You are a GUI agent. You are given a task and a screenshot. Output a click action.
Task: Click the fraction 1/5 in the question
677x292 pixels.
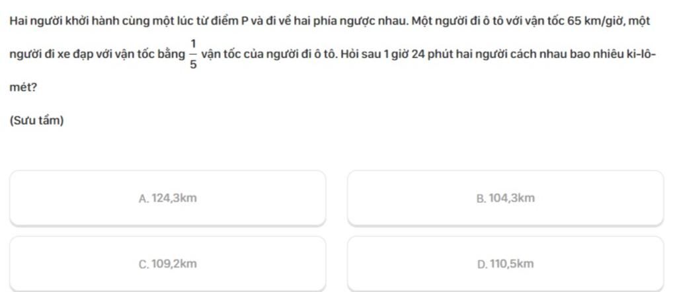[193, 54]
